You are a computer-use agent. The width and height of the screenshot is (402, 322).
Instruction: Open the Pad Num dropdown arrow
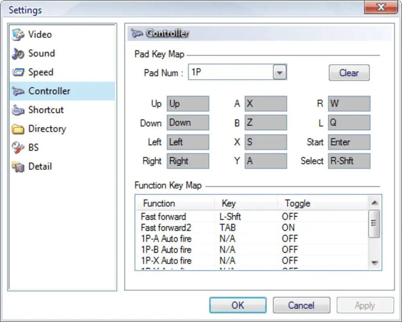click(x=279, y=73)
